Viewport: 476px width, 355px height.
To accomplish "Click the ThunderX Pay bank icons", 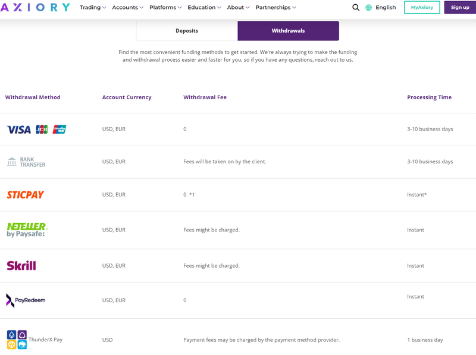I will (x=17, y=340).
